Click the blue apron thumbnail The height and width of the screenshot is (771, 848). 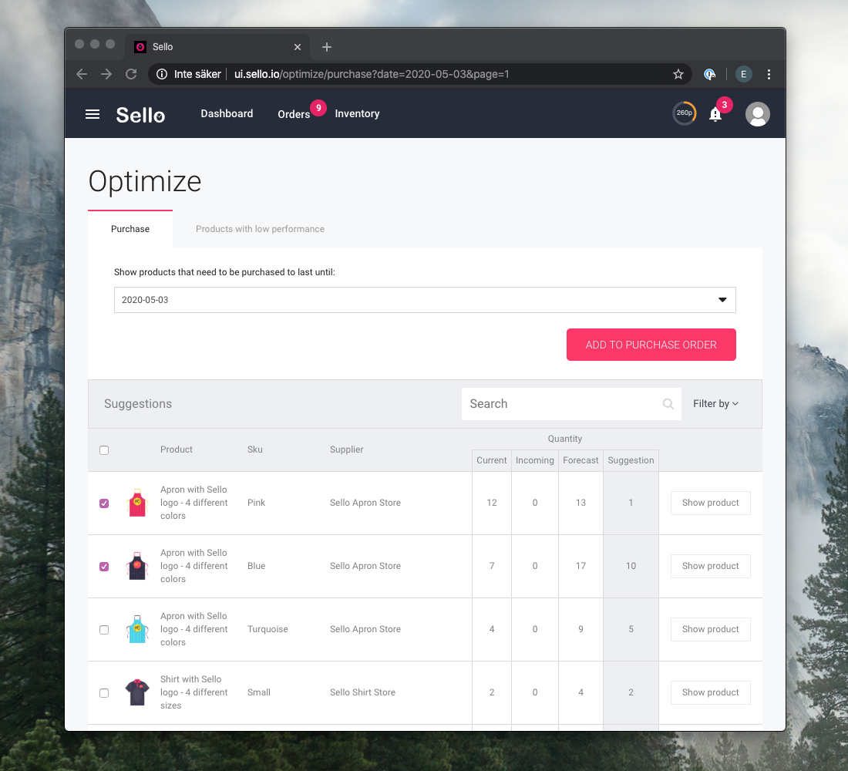tap(137, 566)
